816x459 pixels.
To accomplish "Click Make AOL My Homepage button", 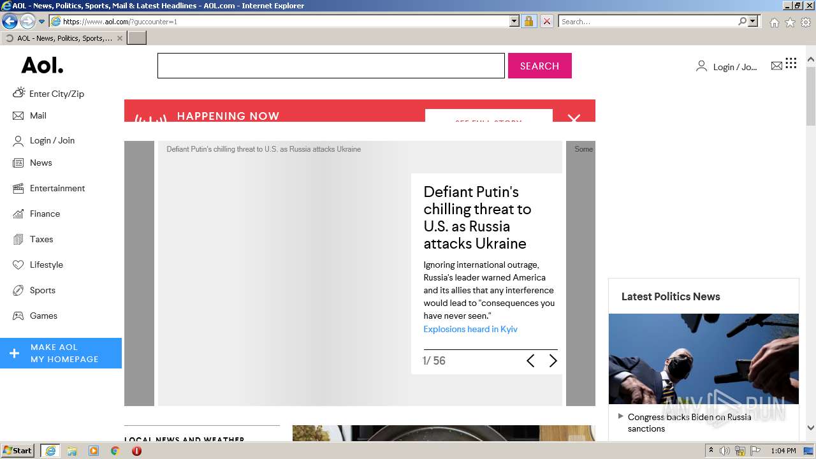I will 61,353.
